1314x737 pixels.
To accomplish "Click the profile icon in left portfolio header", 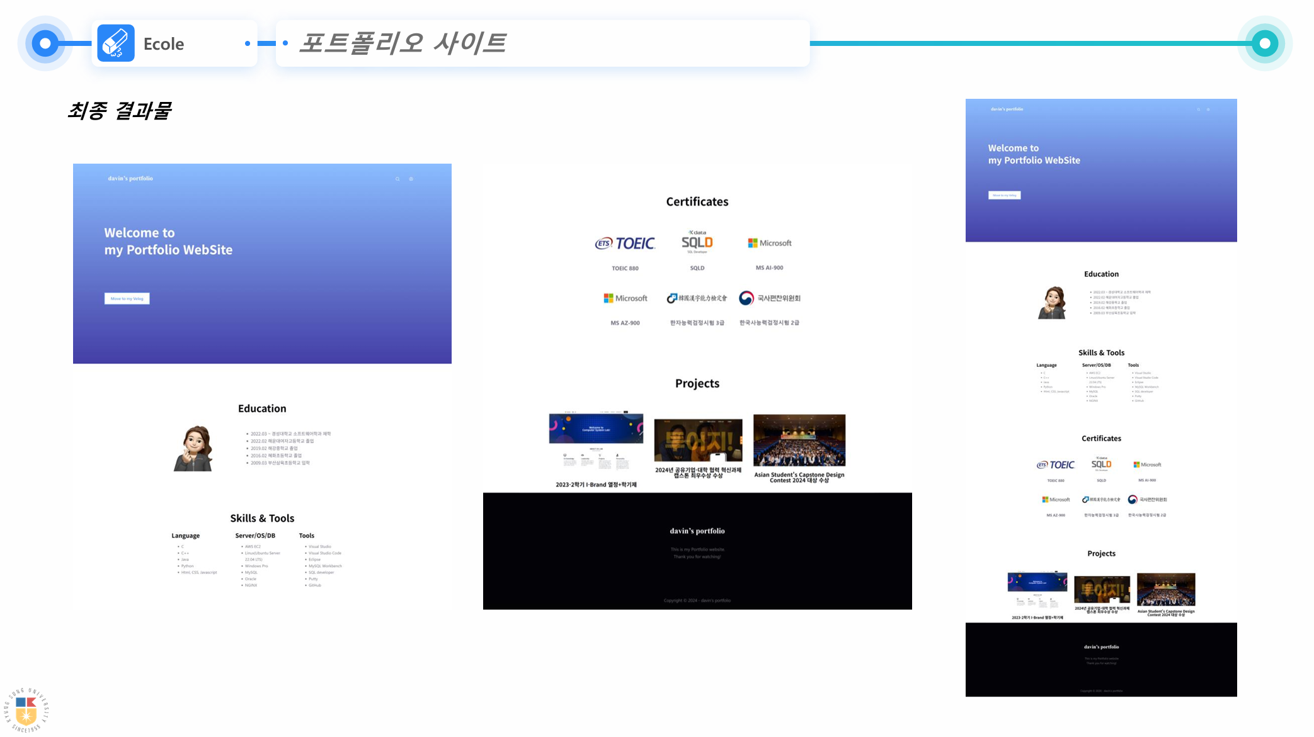I will click(x=411, y=179).
